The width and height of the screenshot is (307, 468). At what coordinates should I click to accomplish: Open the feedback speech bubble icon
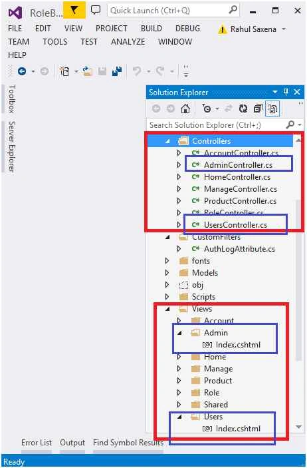tap(96, 9)
